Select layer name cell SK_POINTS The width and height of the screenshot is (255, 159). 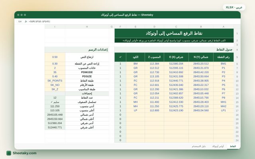pyautogui.click(x=55, y=81)
